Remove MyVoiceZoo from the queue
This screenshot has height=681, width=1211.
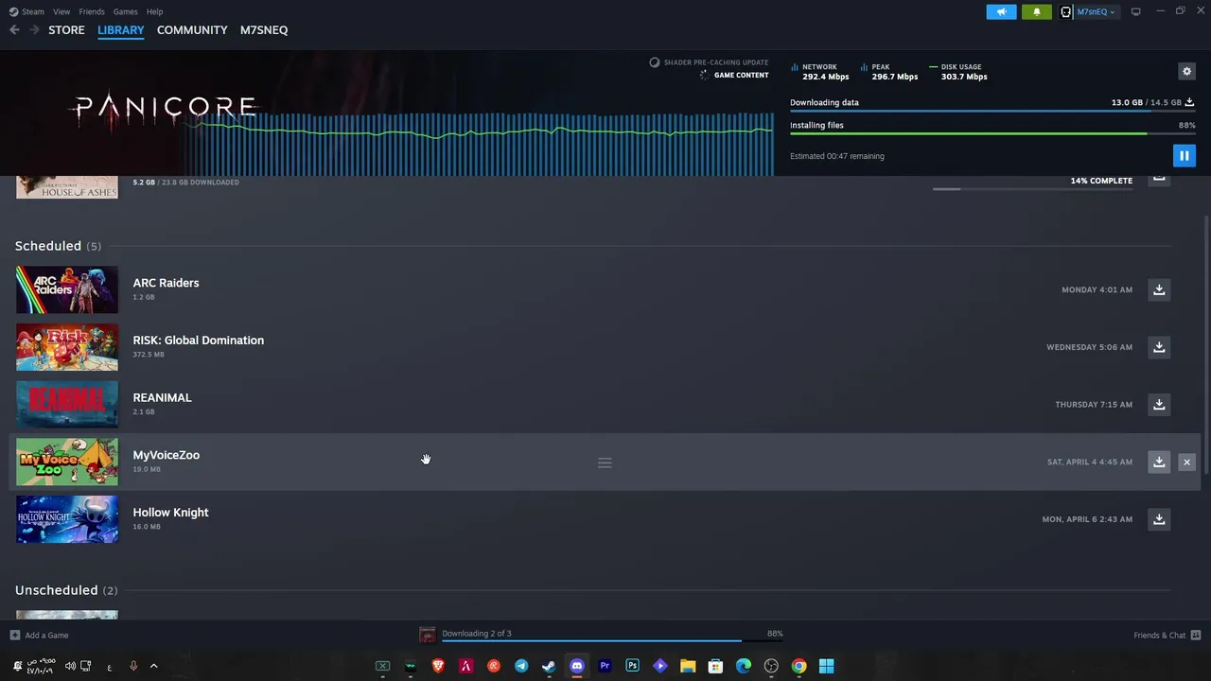[1186, 462]
